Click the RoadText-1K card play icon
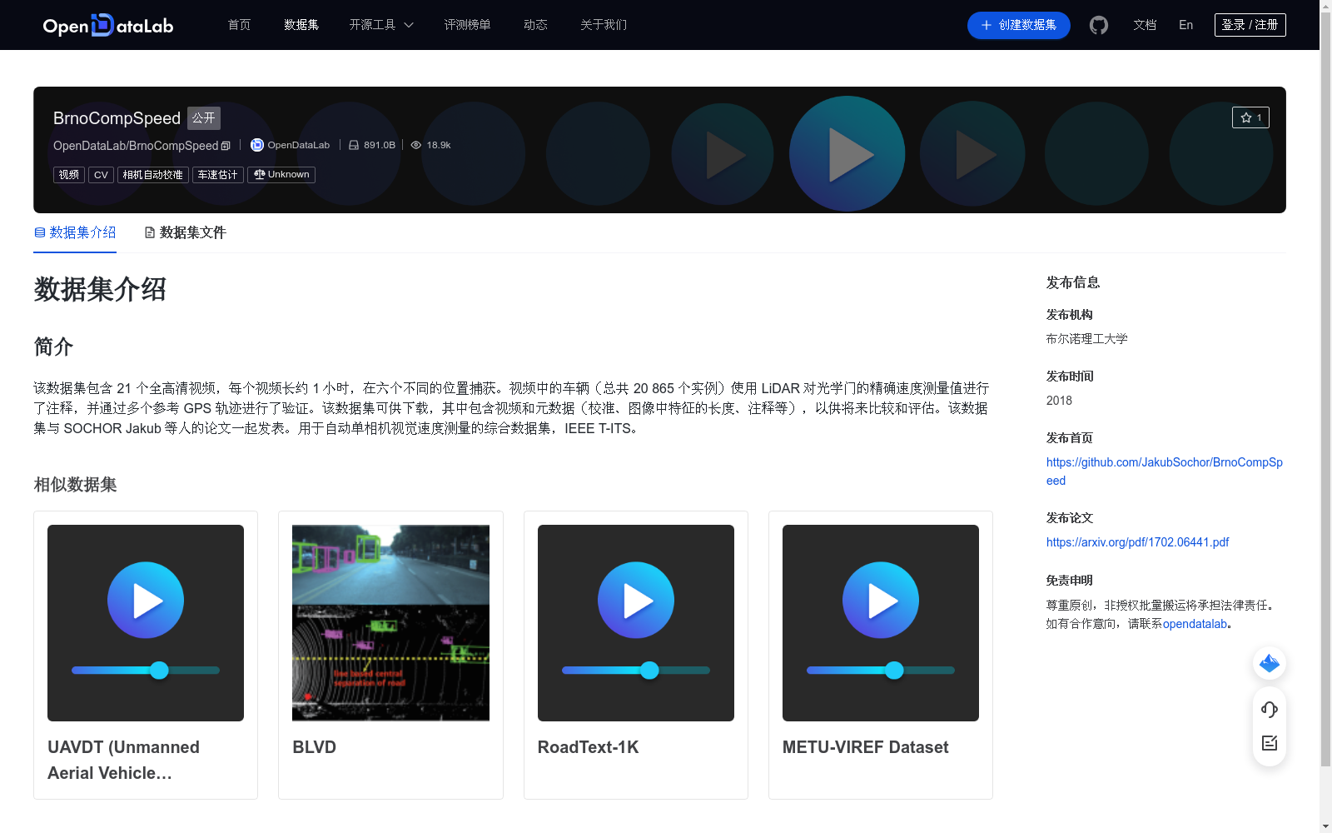 coord(636,600)
